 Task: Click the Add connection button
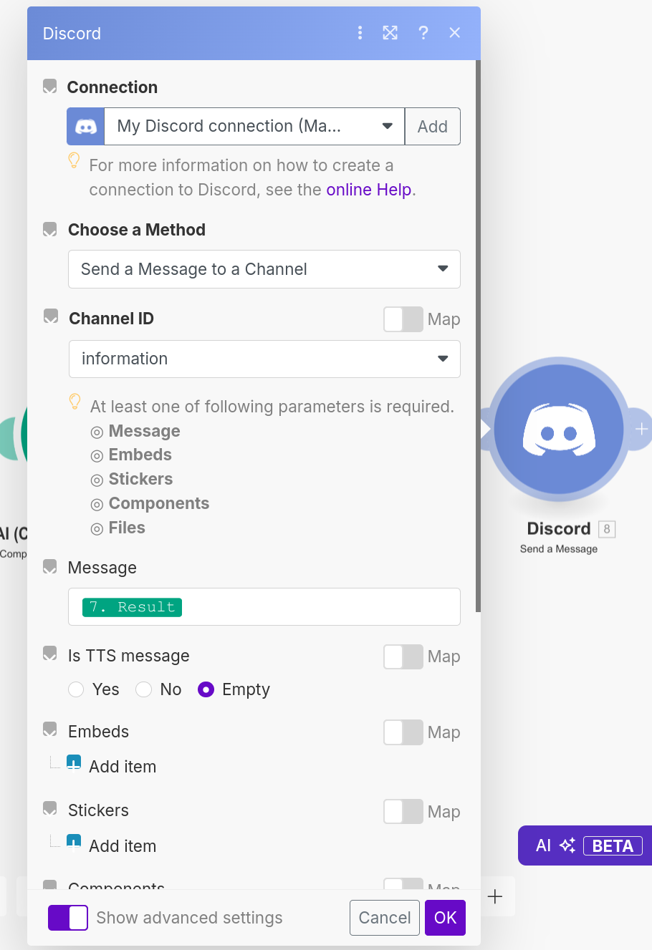(x=433, y=127)
